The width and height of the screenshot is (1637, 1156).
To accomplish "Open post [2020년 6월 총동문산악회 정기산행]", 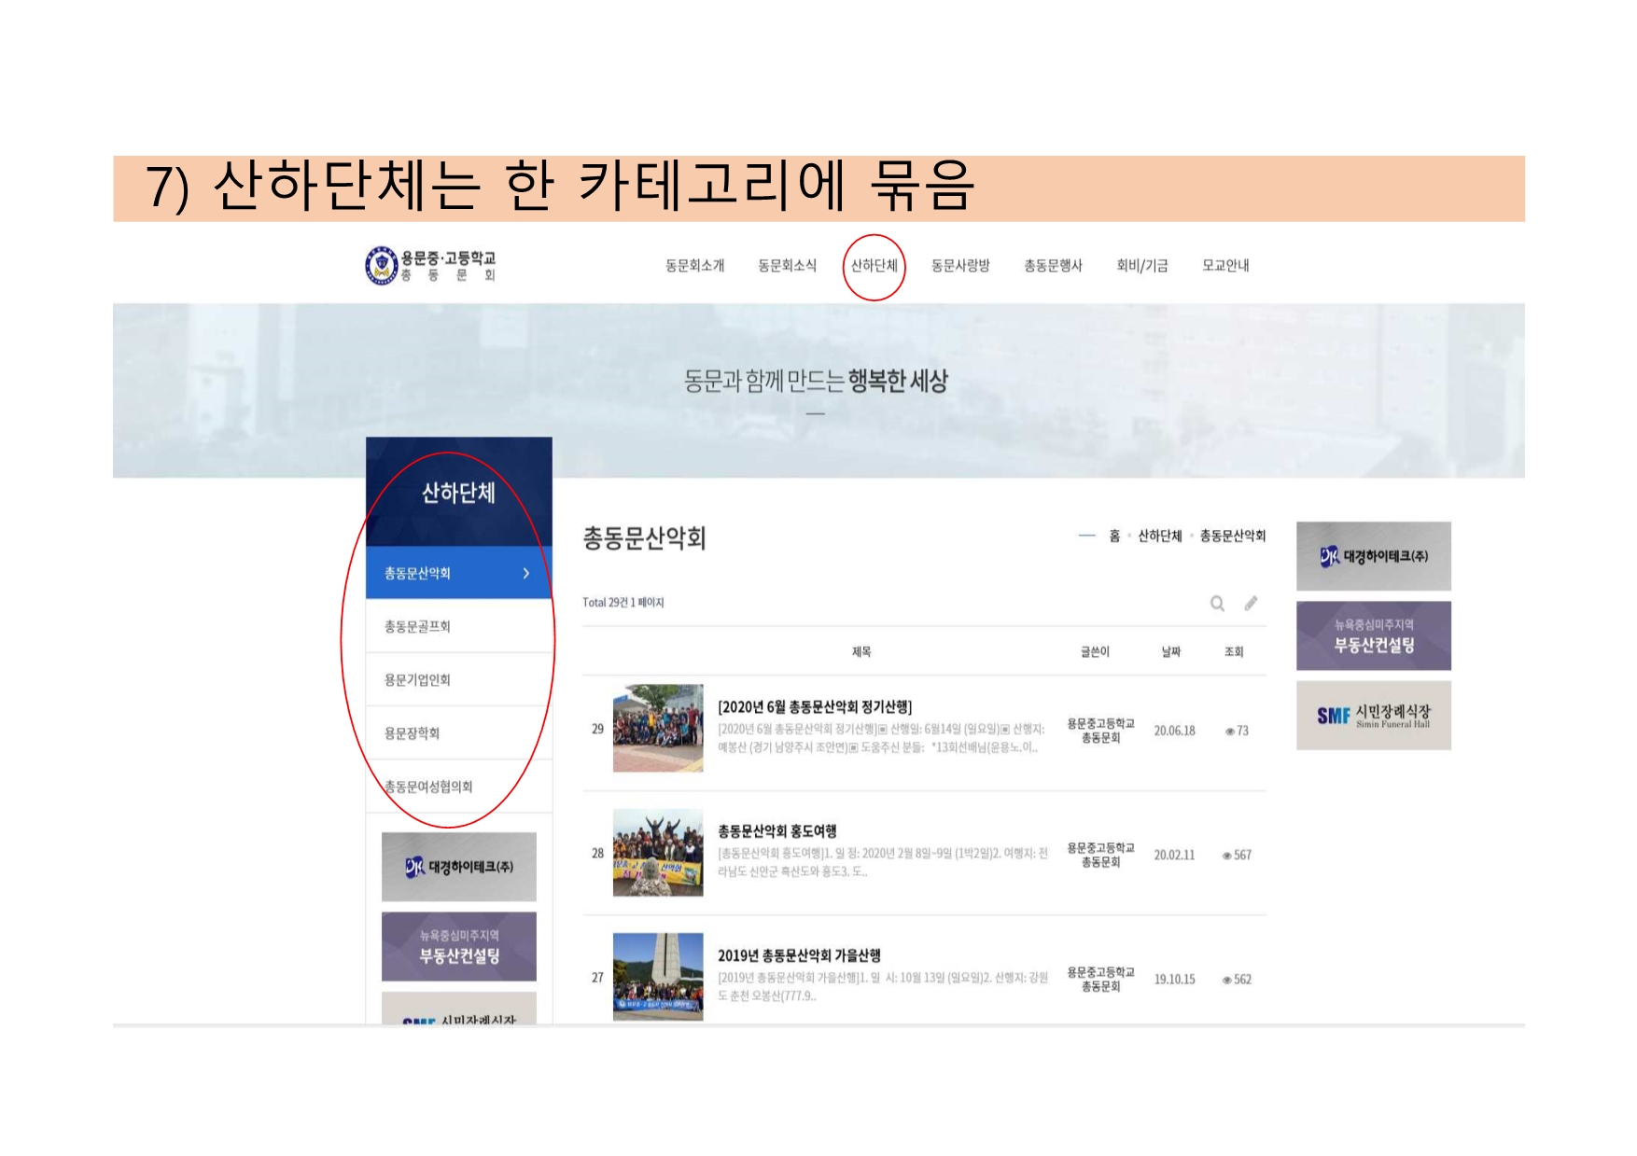I will pos(815,707).
